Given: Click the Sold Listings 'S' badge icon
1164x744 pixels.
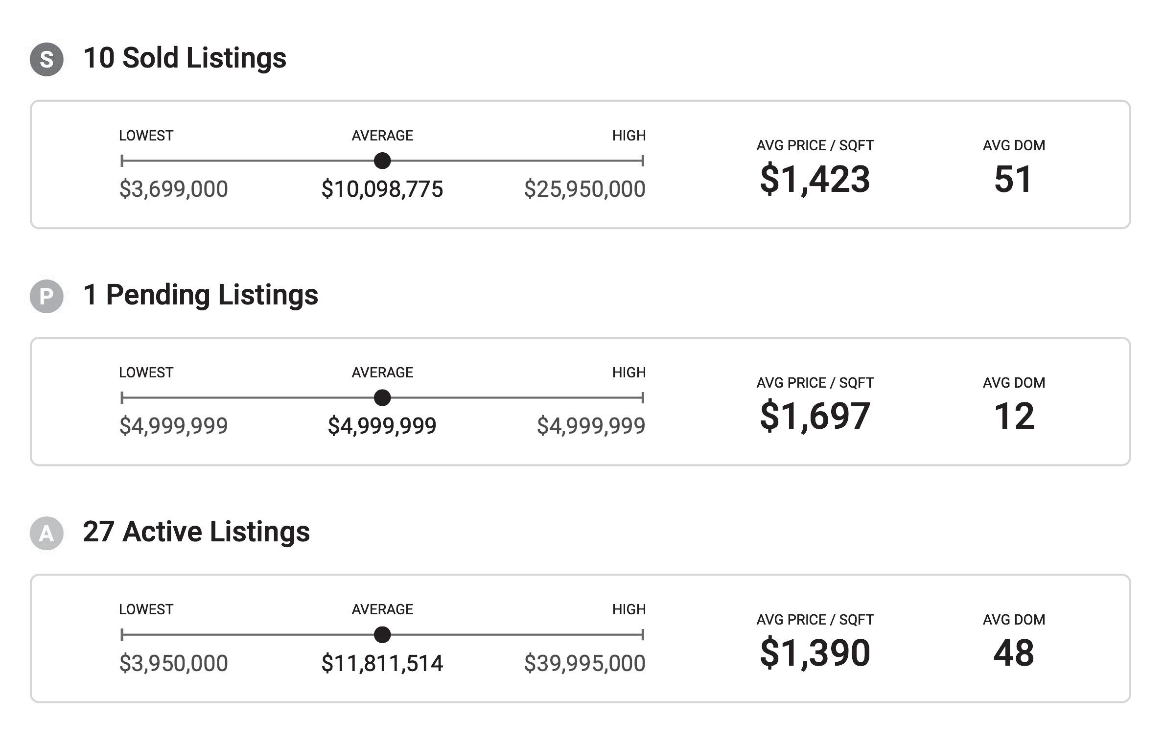Looking at the screenshot, I should pyautogui.click(x=47, y=59).
